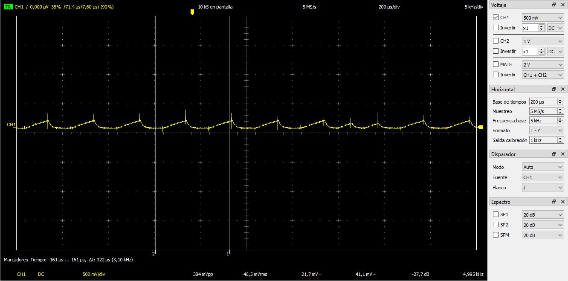The height and width of the screenshot is (281, 568).
Task: Decrease Salida calibración with the down arrow
Action: coord(560,142)
